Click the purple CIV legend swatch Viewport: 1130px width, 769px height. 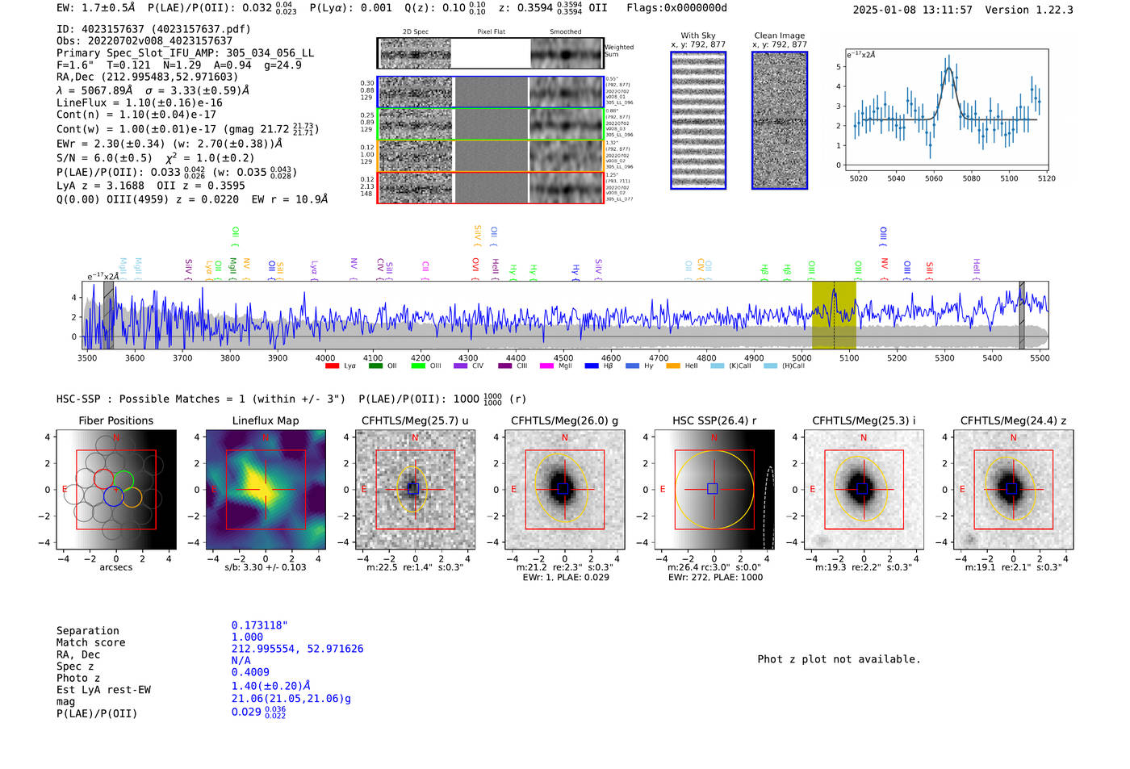point(460,366)
